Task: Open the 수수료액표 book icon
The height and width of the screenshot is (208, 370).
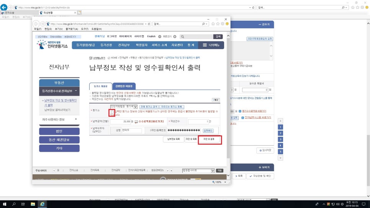Action: 136,121
